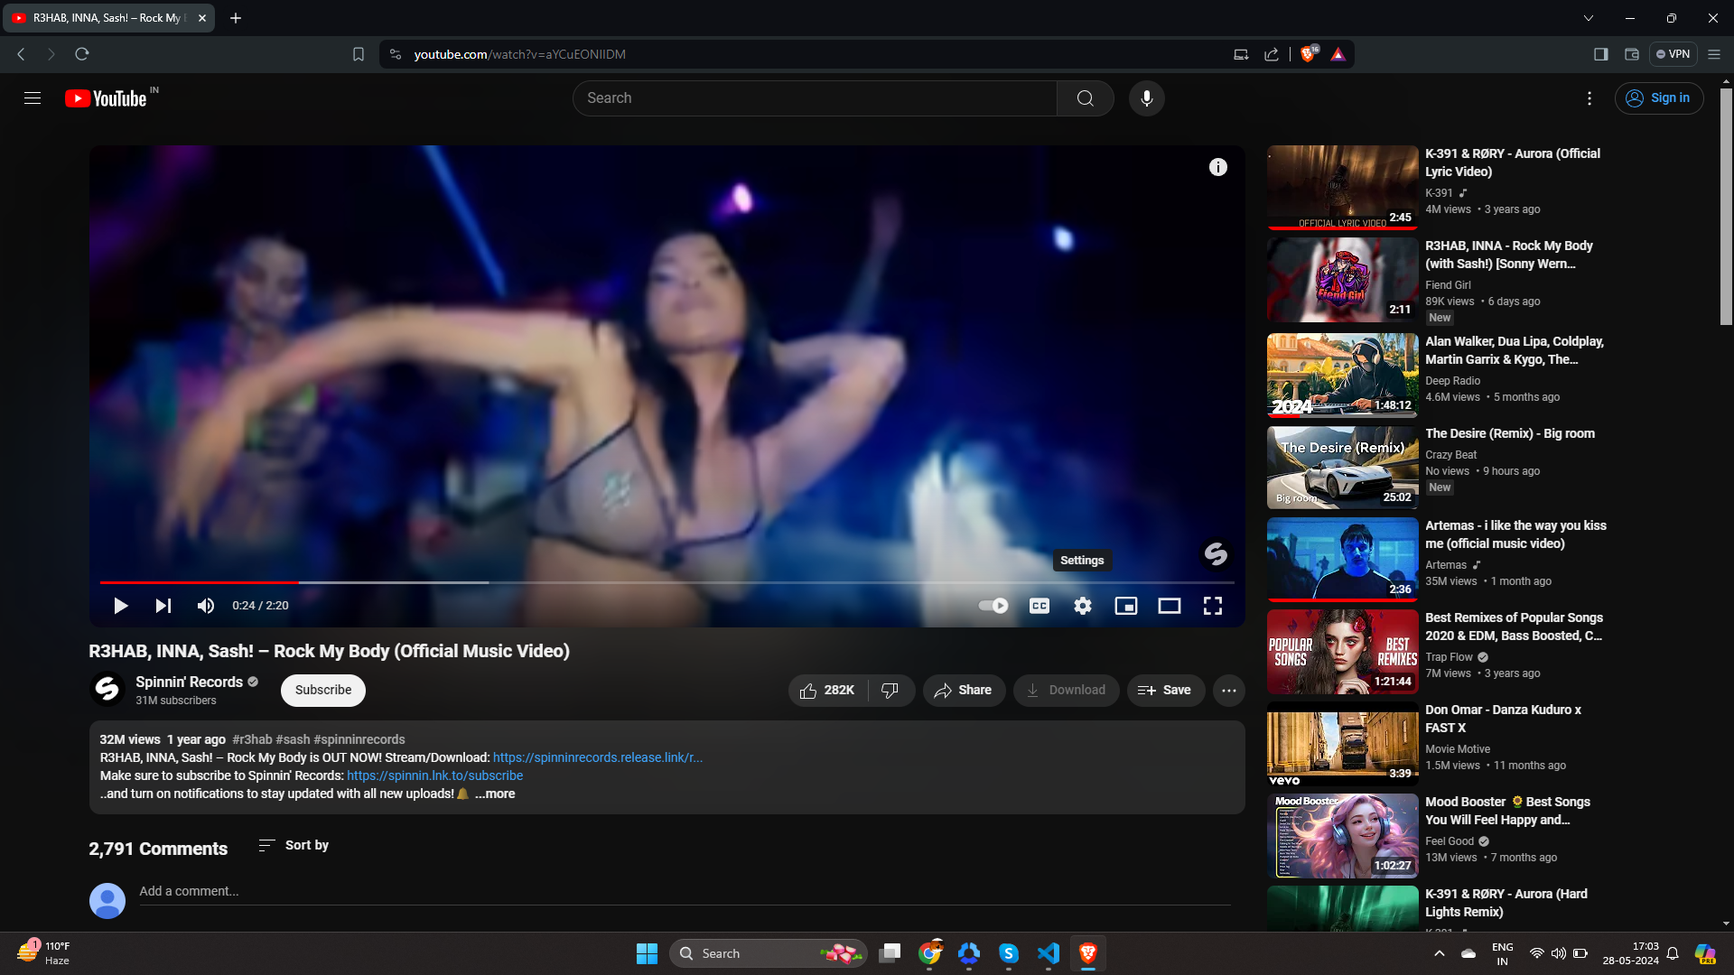1734x975 pixels.
Task: Expand description with ...more
Action: (x=495, y=794)
